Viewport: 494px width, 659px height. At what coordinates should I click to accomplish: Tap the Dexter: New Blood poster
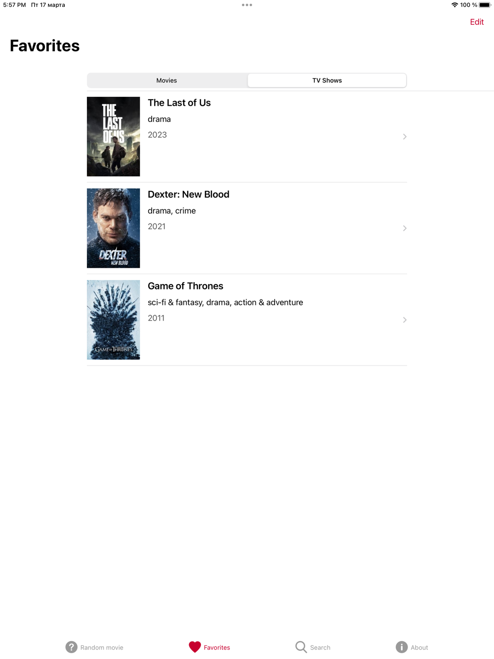114,228
